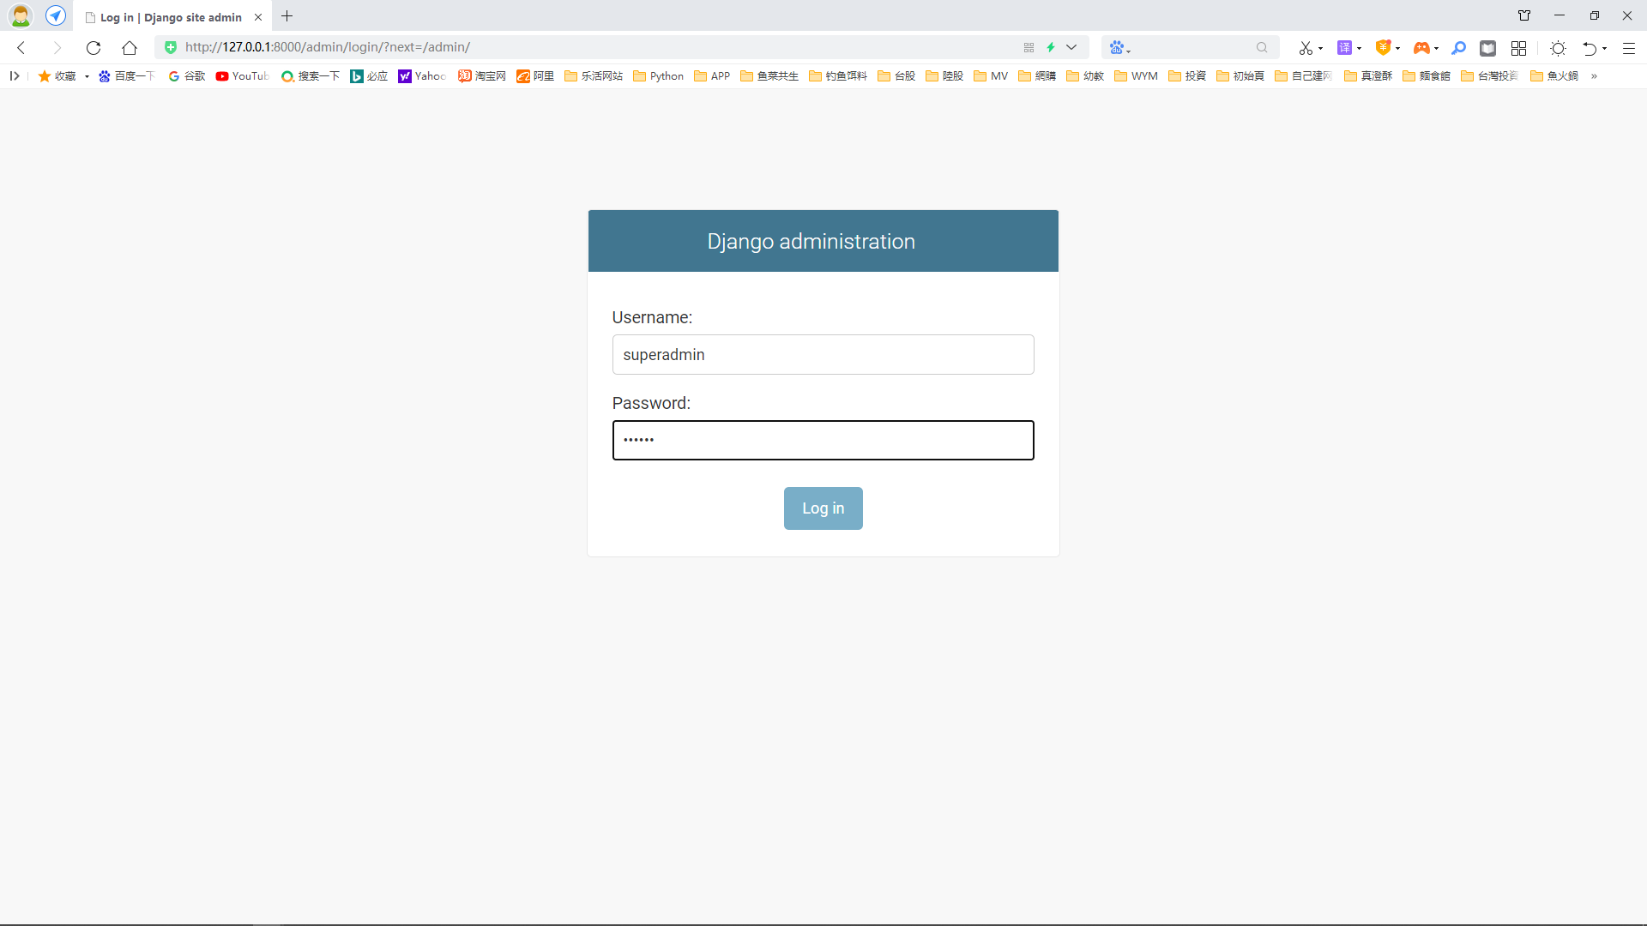Image resolution: width=1647 pixels, height=926 pixels.
Task: Click the Username input field
Action: tap(823, 354)
